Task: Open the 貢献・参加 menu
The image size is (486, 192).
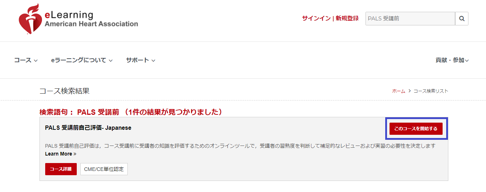Action: click(x=452, y=60)
